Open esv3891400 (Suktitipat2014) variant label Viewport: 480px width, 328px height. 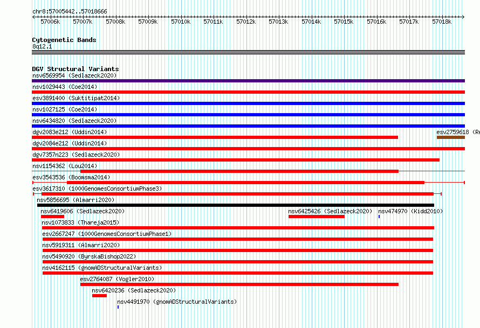coord(76,98)
